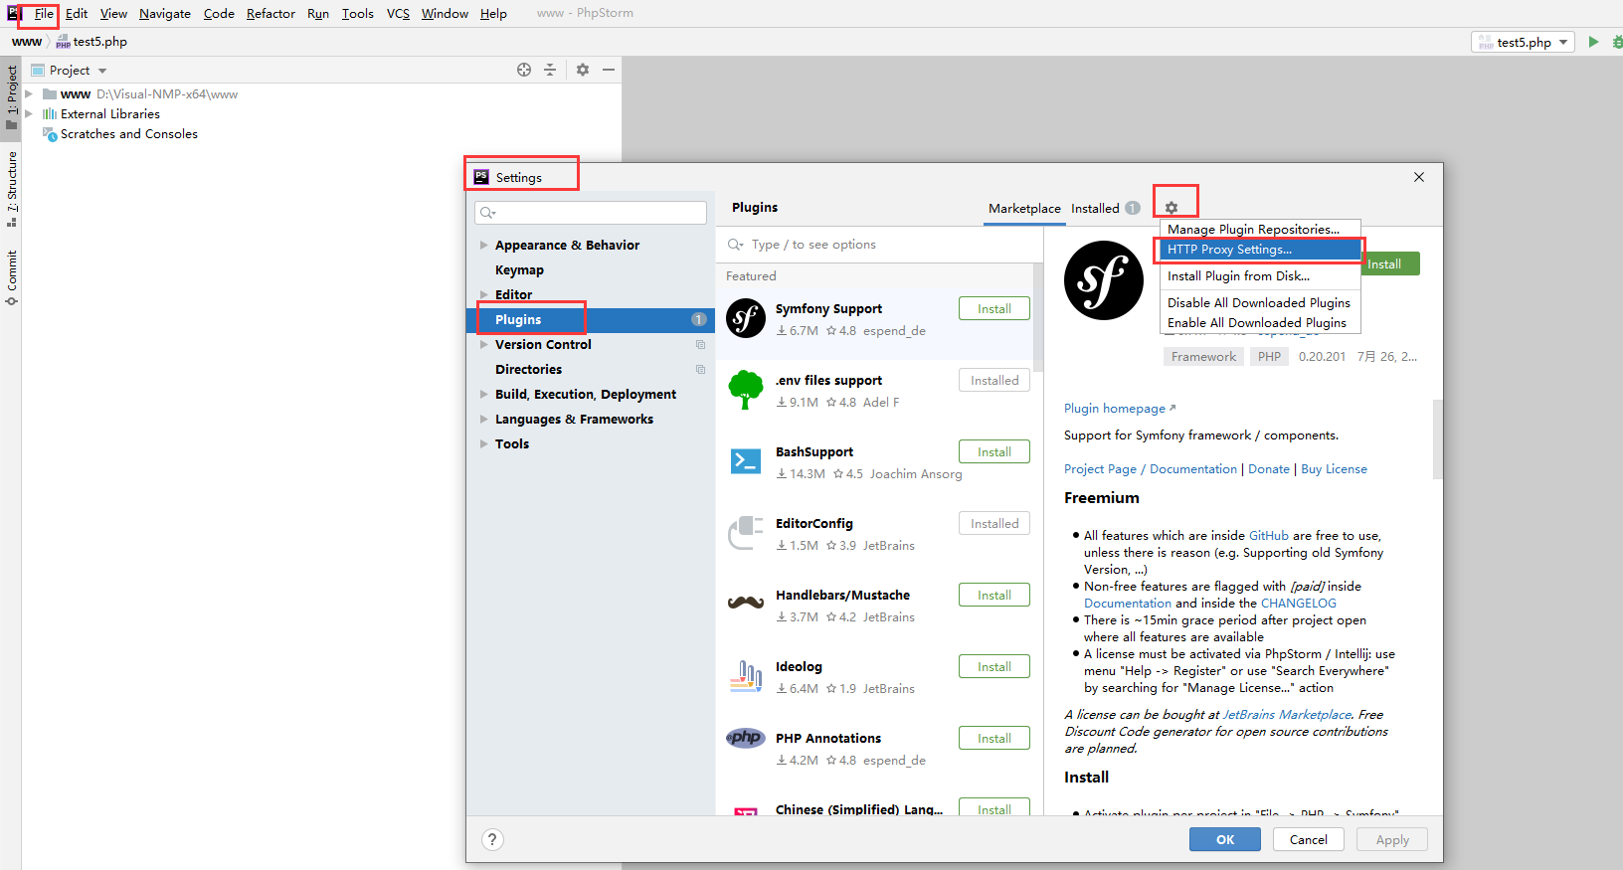Install the BashSupport plugin
The image size is (1623, 870).
pyautogui.click(x=993, y=452)
